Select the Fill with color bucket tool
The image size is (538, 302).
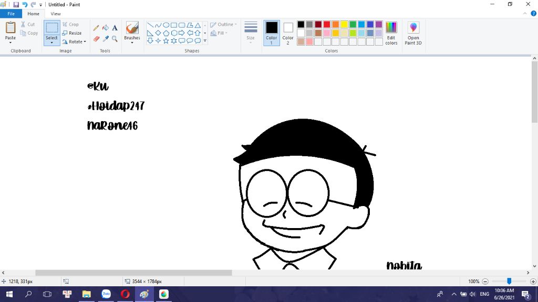pos(105,28)
